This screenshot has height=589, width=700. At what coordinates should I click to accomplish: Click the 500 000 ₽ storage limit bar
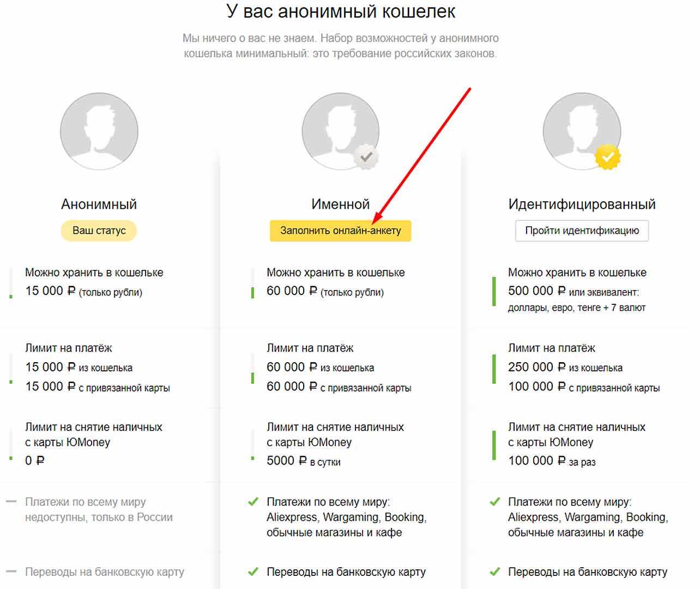[x=494, y=291]
